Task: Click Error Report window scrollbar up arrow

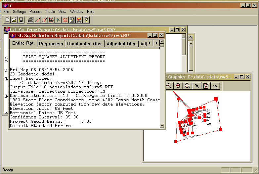Action: pos(184,36)
